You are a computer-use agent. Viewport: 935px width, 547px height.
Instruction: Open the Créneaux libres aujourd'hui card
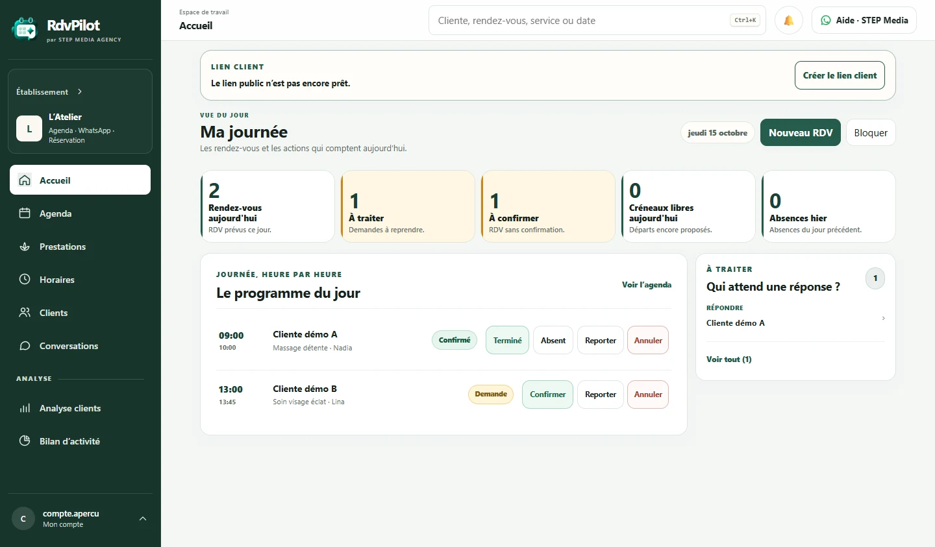click(688, 206)
